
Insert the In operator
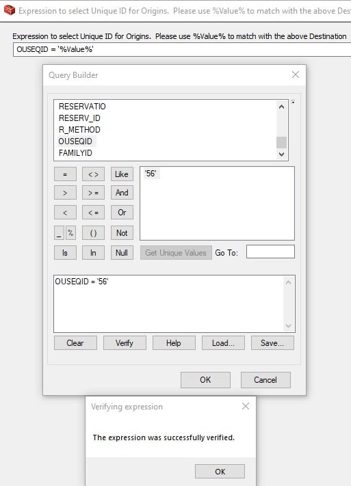click(x=93, y=253)
